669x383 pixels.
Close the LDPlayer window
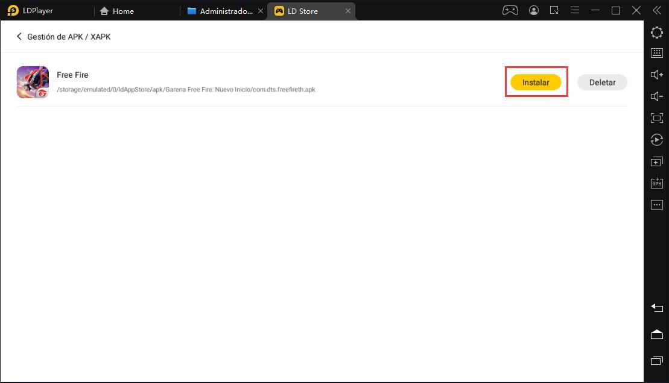[636, 10]
